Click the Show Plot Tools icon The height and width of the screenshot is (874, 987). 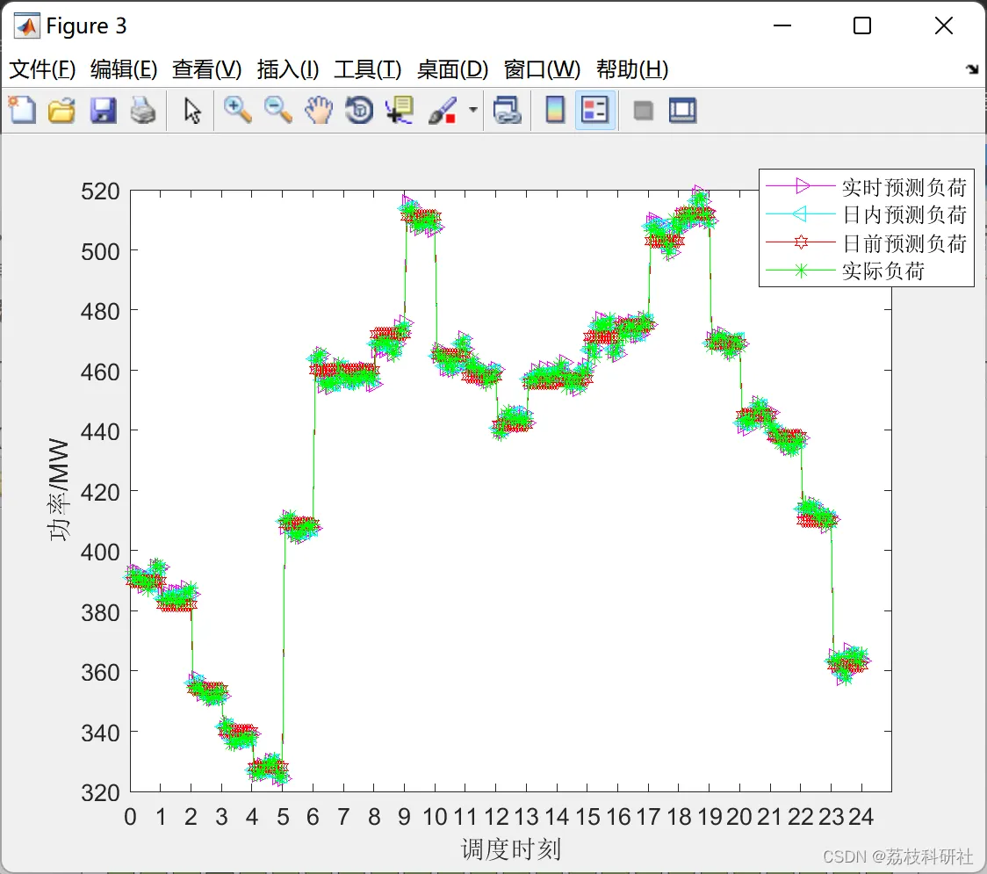click(682, 110)
